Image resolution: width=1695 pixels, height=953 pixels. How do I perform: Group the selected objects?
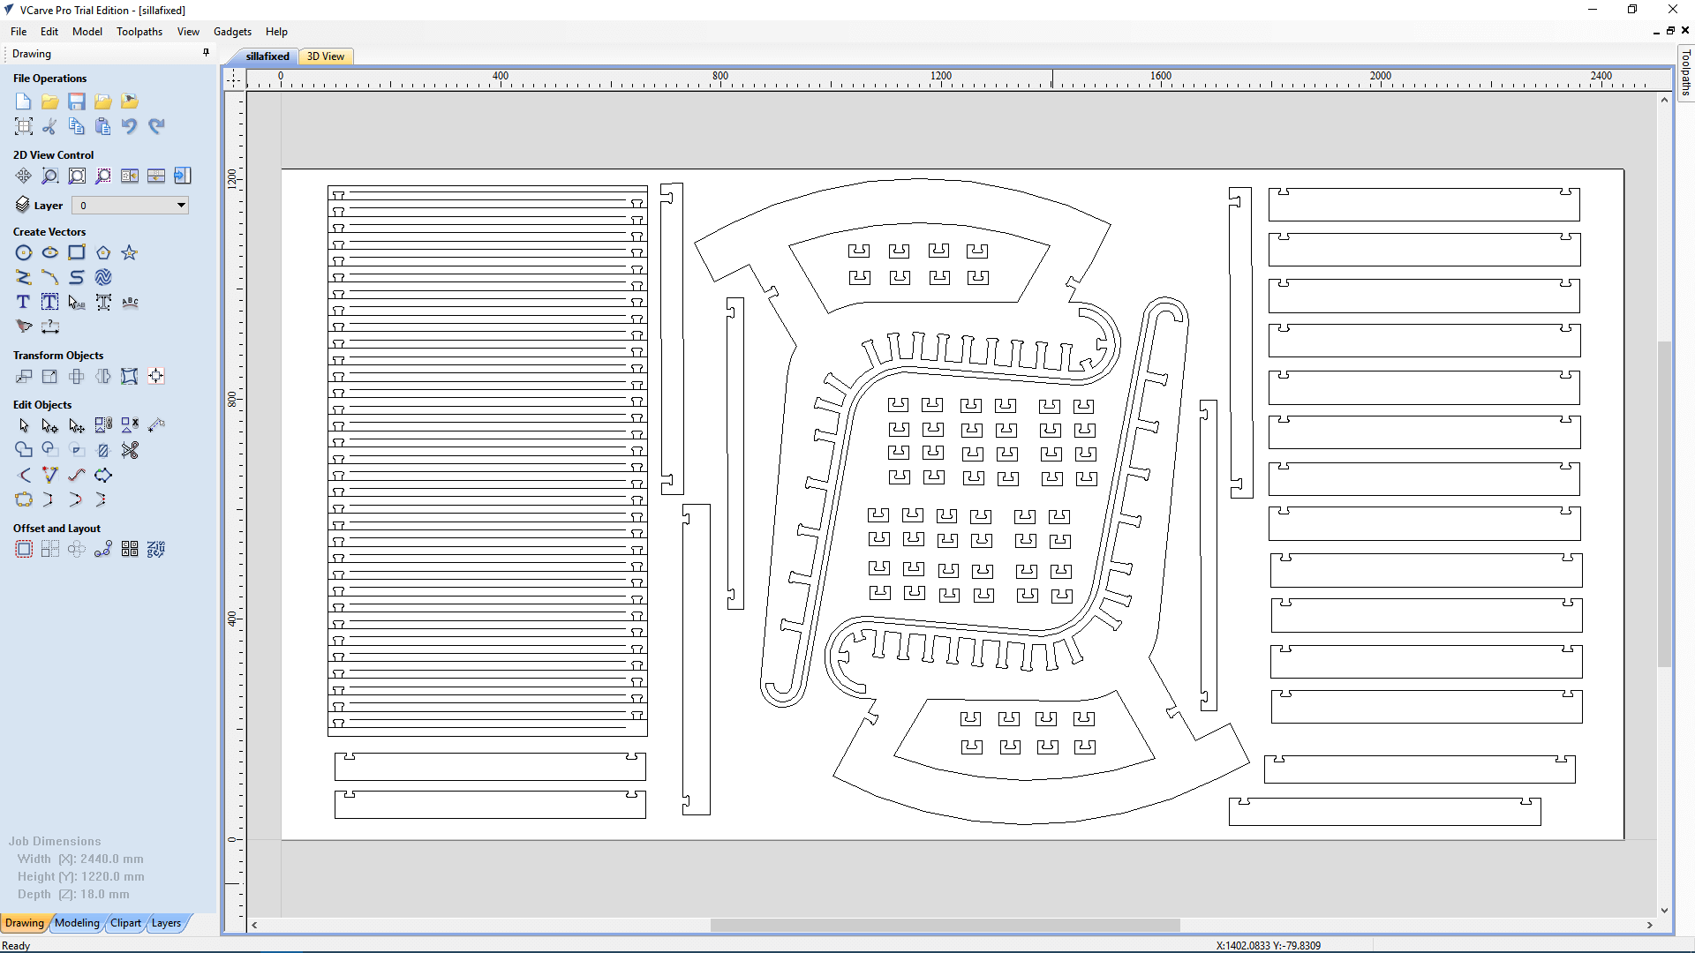103,425
